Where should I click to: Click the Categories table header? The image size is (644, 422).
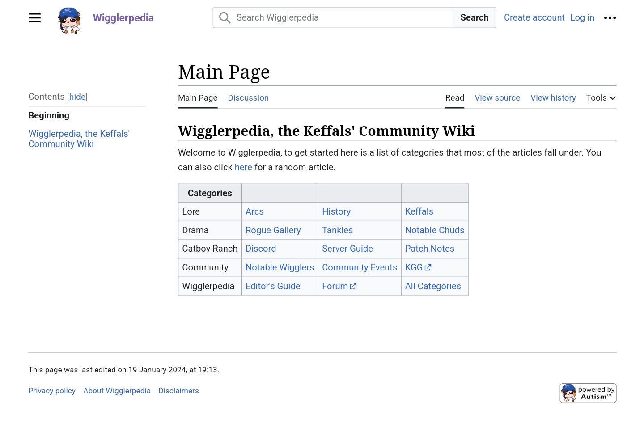coord(210,193)
